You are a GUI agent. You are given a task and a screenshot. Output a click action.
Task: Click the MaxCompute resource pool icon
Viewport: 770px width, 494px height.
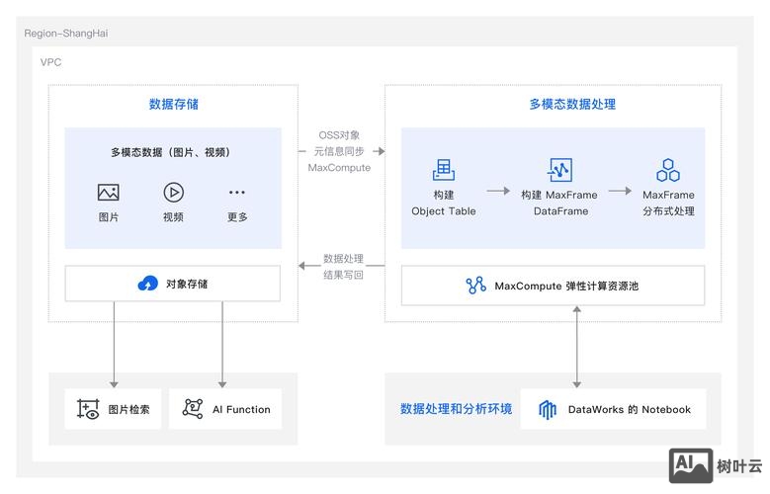coord(475,286)
